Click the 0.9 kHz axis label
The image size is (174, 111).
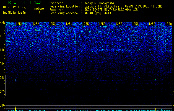2,64
